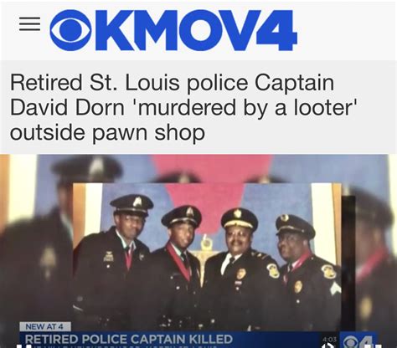Click the CBS eye logo

[70, 30]
